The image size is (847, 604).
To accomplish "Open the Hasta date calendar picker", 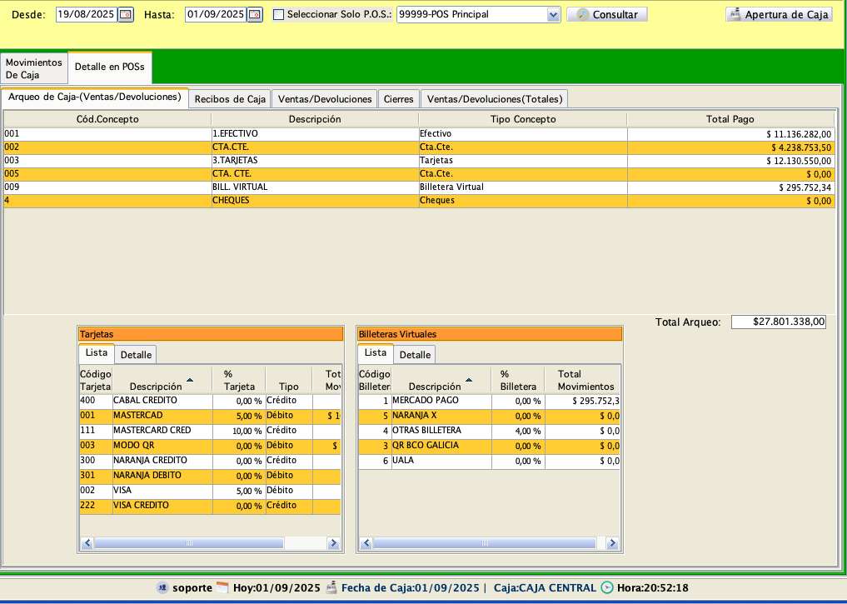I will 255,14.
